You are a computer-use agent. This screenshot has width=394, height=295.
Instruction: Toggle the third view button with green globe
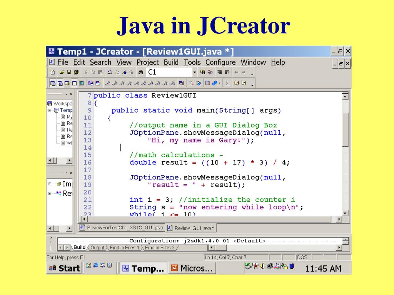click(67, 83)
